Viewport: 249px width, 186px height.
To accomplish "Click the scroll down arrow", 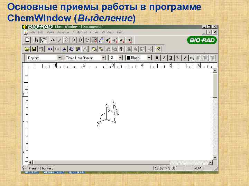I will click(215, 158).
